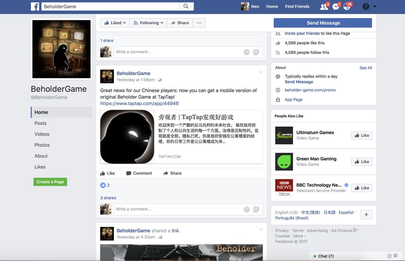
Task: Click Share on the TapTap post
Action: pyautogui.click(x=172, y=173)
